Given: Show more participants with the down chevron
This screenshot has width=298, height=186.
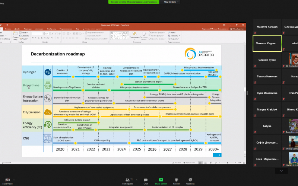Looking at the screenshot, I should click(x=281, y=171).
